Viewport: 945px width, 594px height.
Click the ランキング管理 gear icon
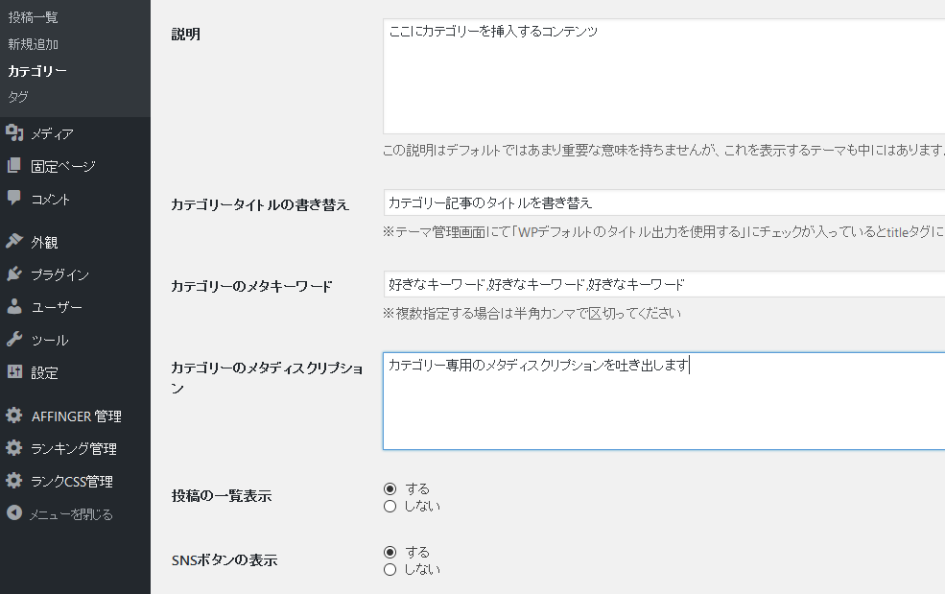tap(14, 448)
